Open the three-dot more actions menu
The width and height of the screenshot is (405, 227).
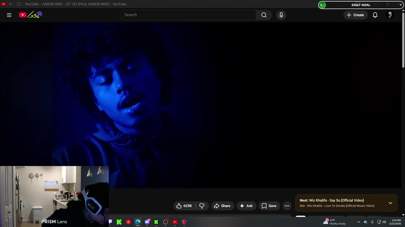click(287, 206)
